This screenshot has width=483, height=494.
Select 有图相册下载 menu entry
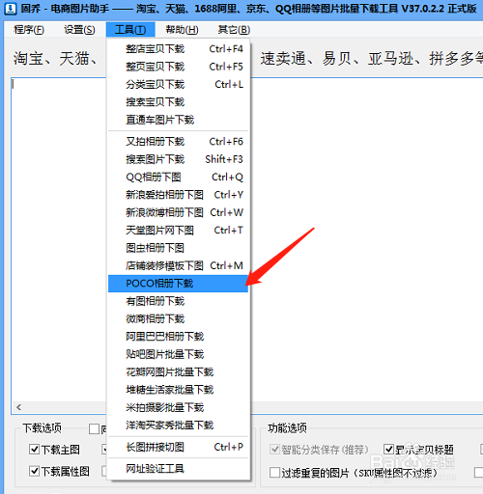tap(178, 301)
